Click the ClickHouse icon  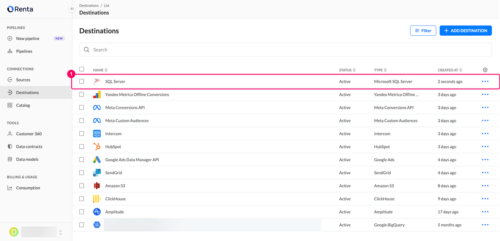[x=97, y=198]
